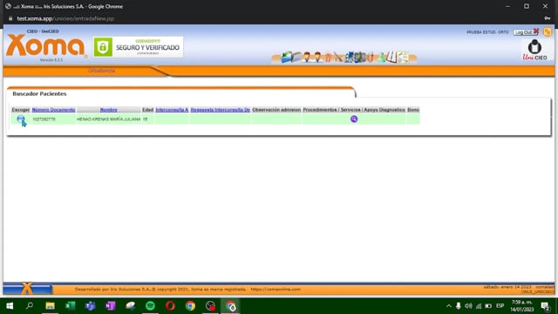This screenshot has width=558, height=314.
Task: Click the site lock icon in address bar
Action: tap(10, 18)
